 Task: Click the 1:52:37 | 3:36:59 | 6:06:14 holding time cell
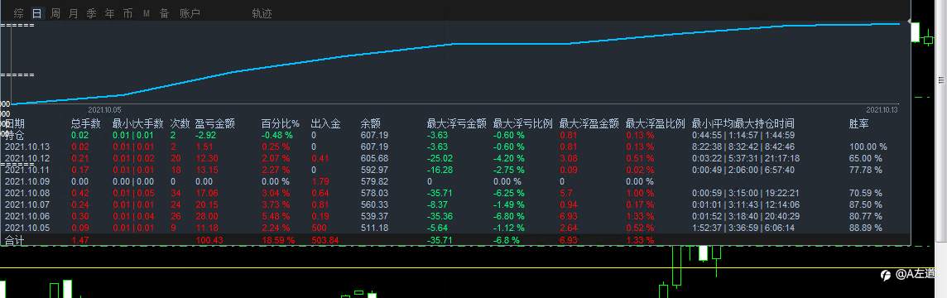coord(743,228)
